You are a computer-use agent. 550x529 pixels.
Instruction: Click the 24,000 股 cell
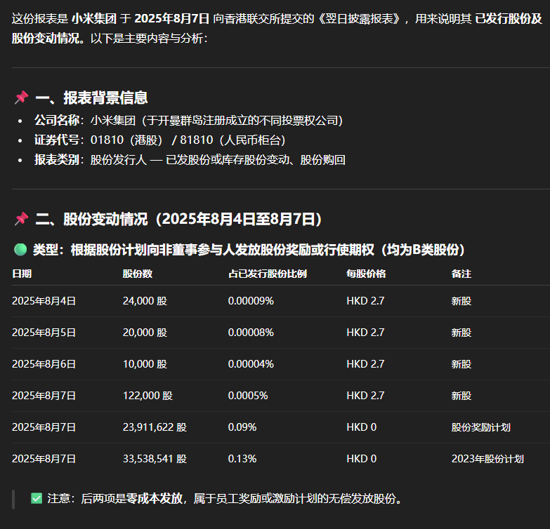tap(145, 301)
